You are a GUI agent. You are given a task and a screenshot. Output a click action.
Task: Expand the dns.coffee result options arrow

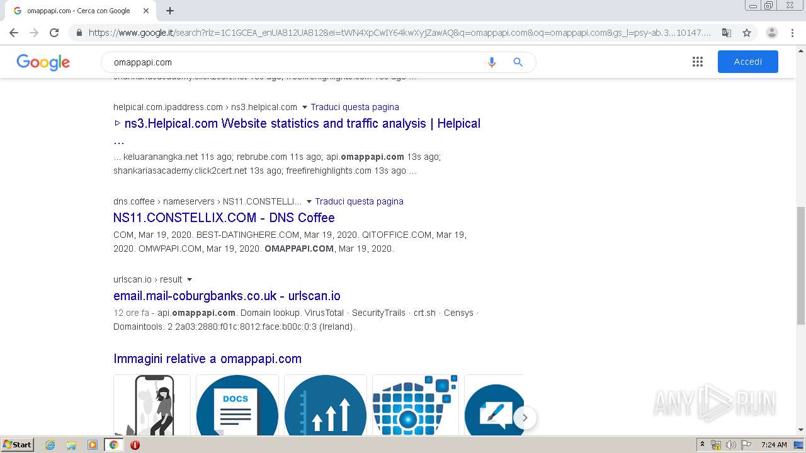point(309,201)
